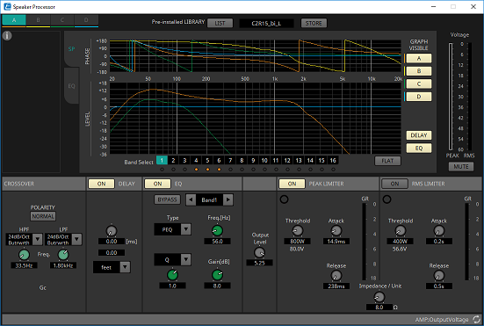Click the Speaker Processor app icon in title bar
This screenshot has height=326, width=484.
coord(7,6)
